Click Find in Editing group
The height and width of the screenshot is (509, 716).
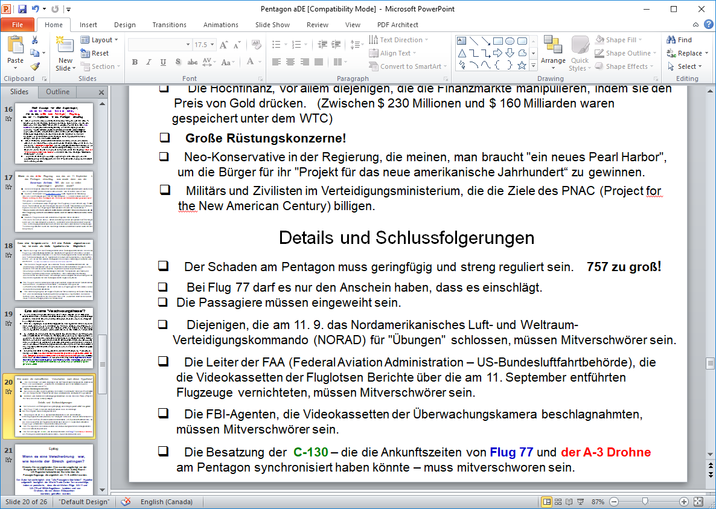click(679, 40)
